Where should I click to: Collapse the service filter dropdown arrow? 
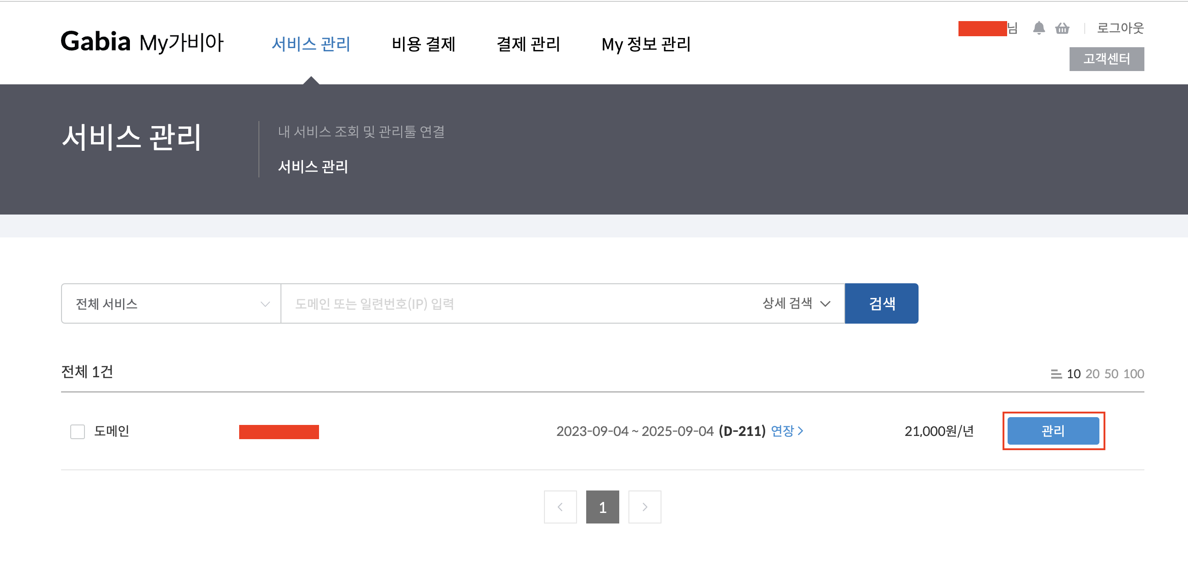pyautogui.click(x=263, y=303)
